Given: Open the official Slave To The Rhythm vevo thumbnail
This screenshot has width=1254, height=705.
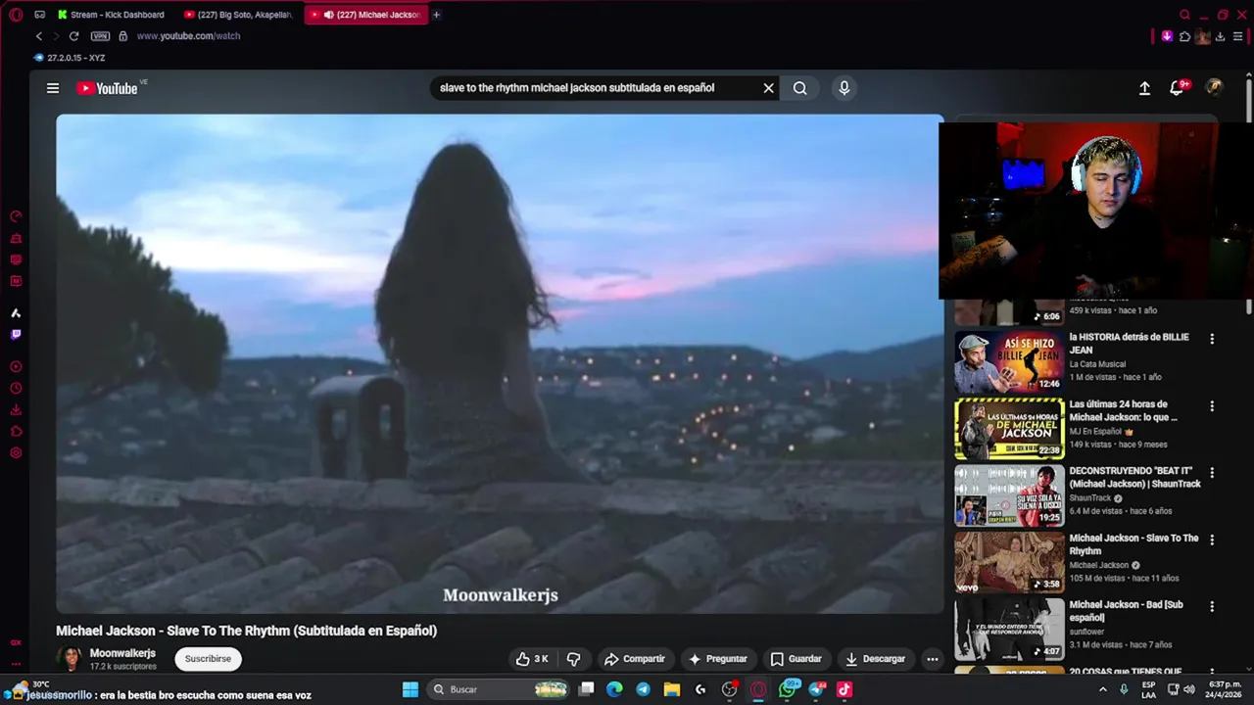Looking at the screenshot, I should coord(1009,562).
